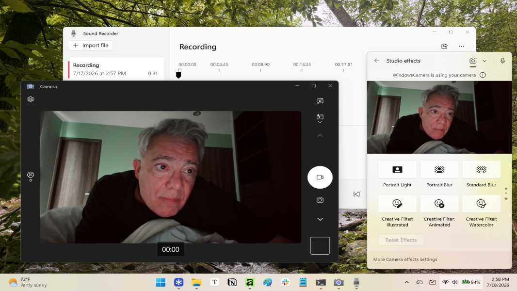Start video recording with the round button
This screenshot has width=517, height=291.
point(320,177)
